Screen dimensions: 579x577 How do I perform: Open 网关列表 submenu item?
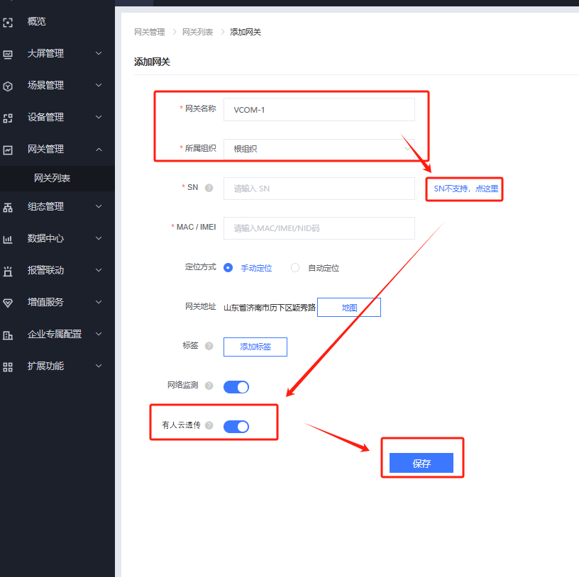coord(53,179)
